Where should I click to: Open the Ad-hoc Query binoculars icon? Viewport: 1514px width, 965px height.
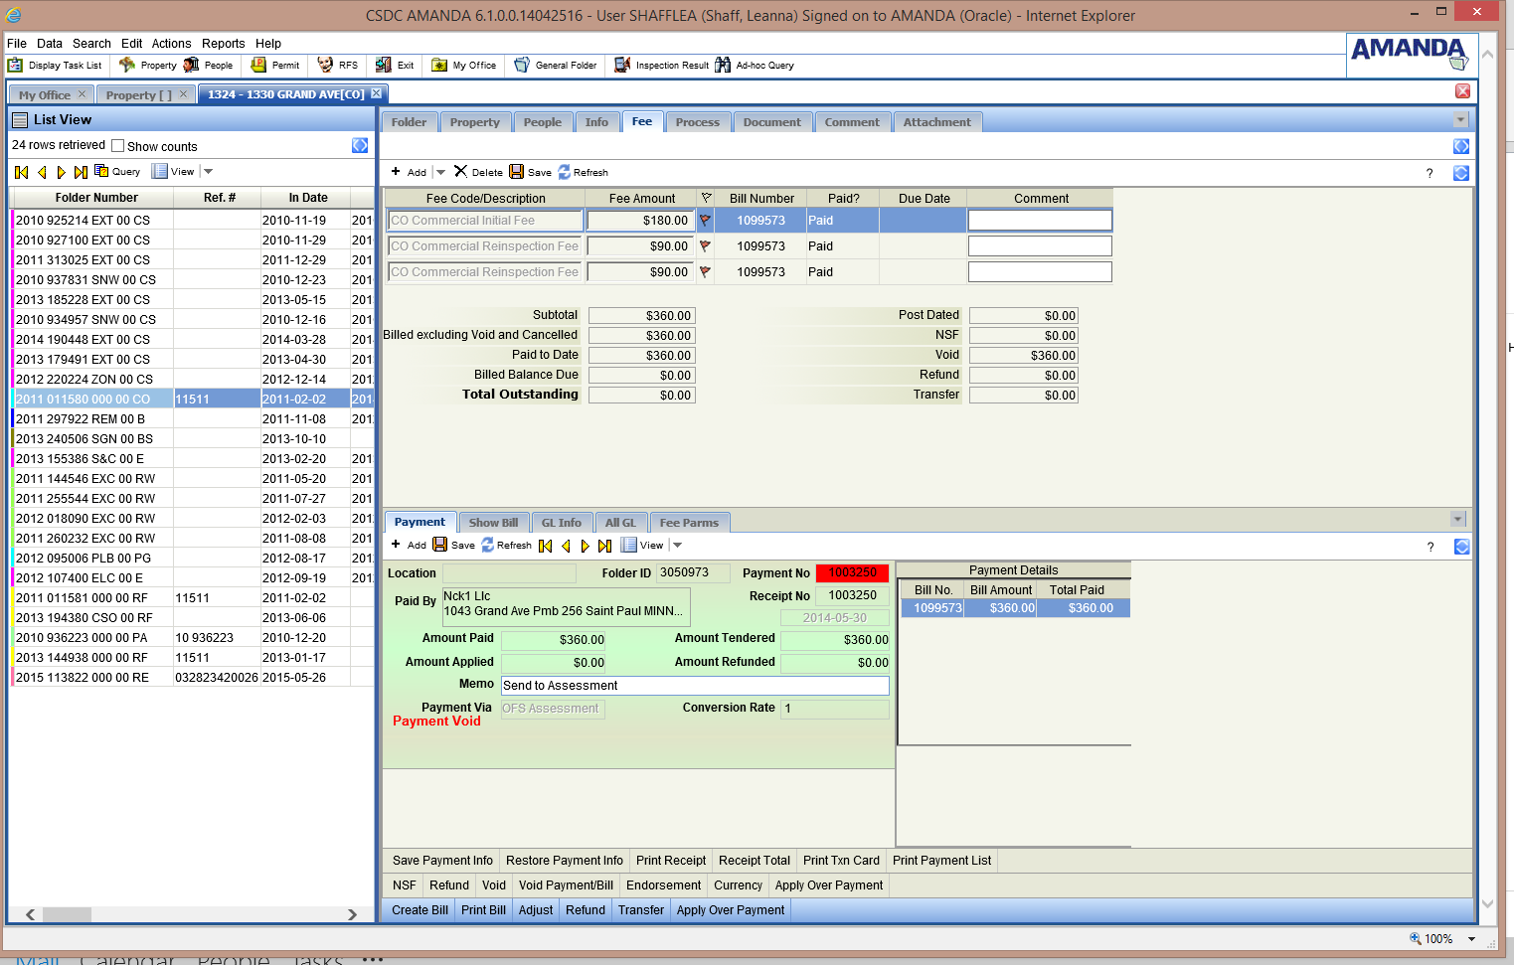[723, 66]
